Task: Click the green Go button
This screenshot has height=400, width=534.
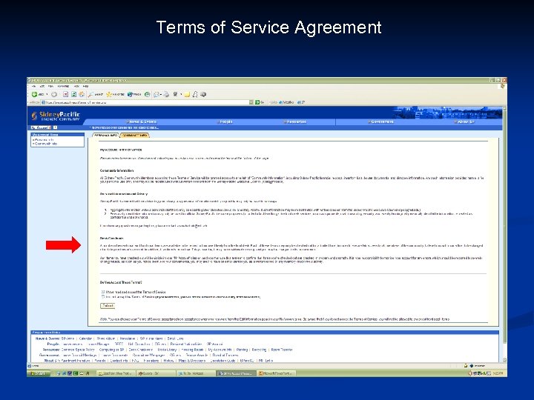Action: (x=260, y=102)
